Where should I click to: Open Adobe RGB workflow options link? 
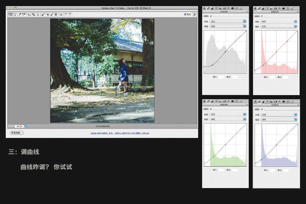tap(120, 133)
